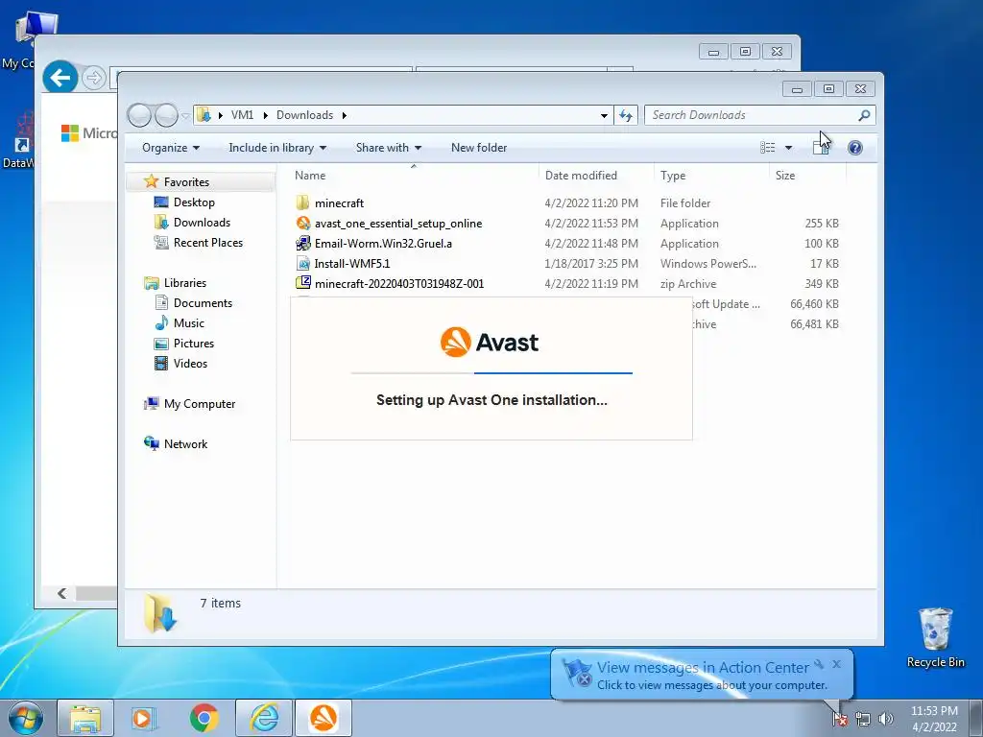Open the view options dropdown arrow
983x737 pixels.
pyautogui.click(x=789, y=148)
